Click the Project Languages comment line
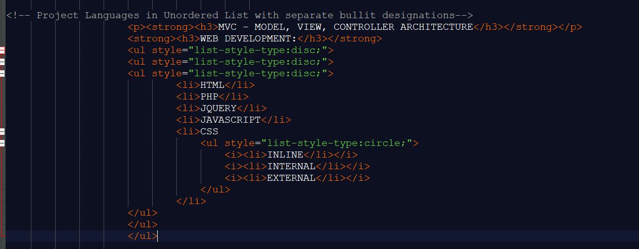639x249 pixels. coord(239,15)
